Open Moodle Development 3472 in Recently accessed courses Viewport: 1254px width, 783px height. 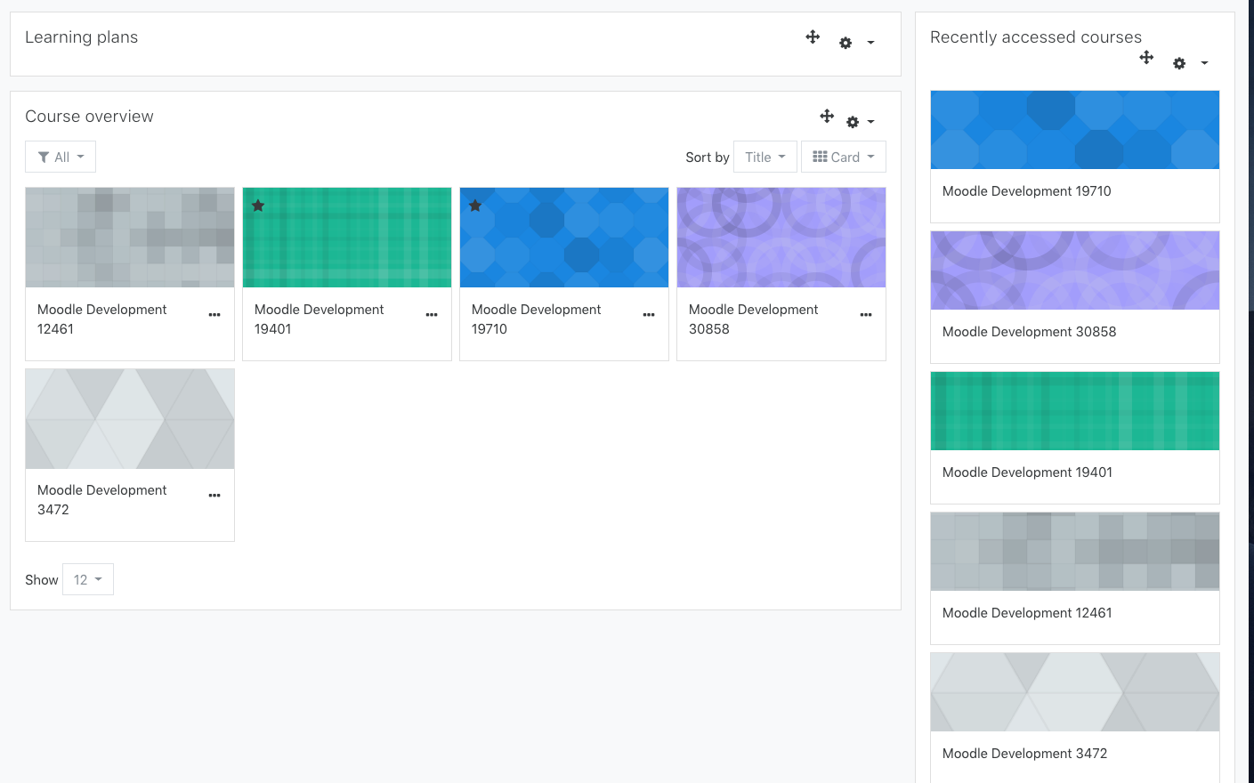pyautogui.click(x=1024, y=754)
